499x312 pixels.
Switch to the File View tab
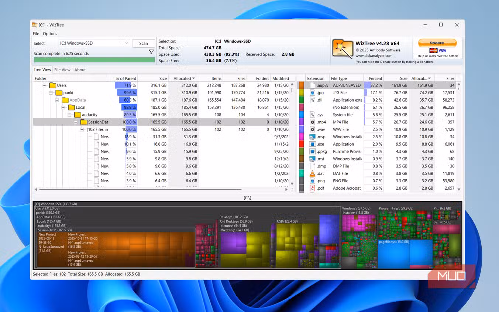[62, 69]
